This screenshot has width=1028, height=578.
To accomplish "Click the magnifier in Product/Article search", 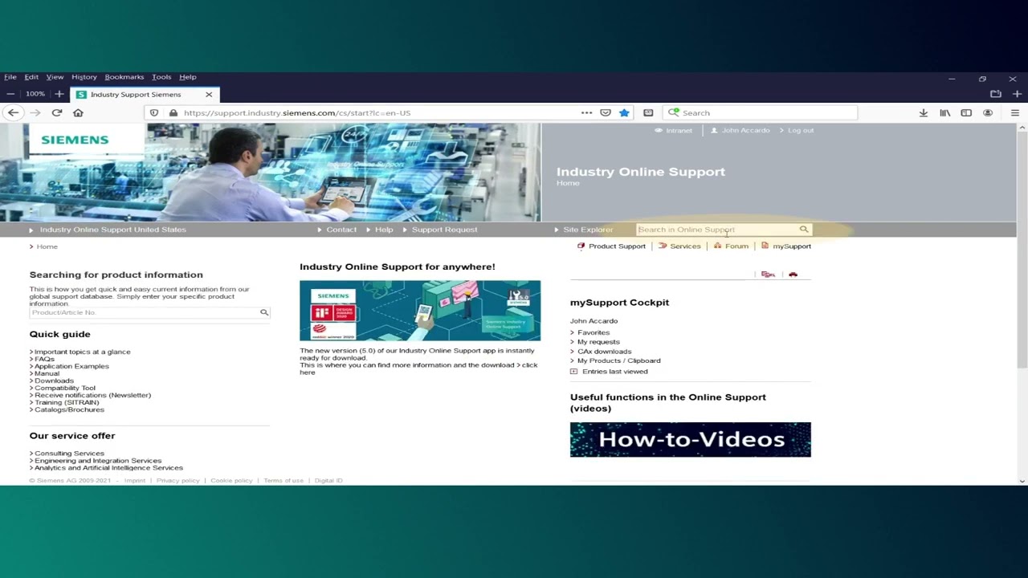I will [x=264, y=312].
